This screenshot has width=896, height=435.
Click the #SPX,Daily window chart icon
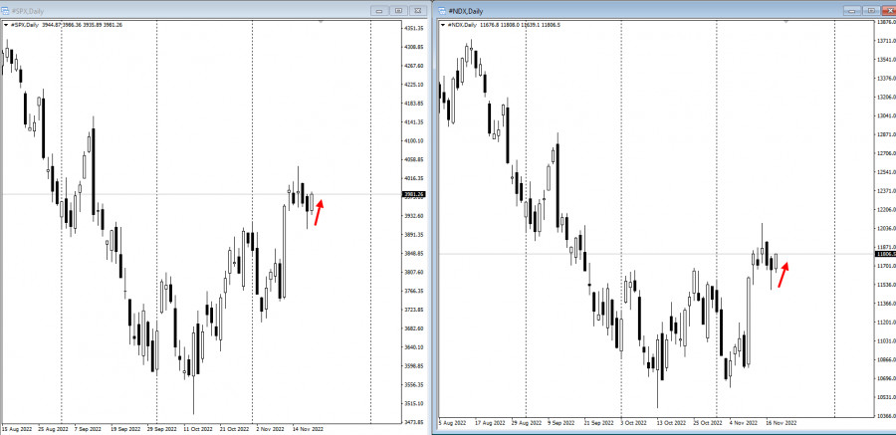pos(6,11)
